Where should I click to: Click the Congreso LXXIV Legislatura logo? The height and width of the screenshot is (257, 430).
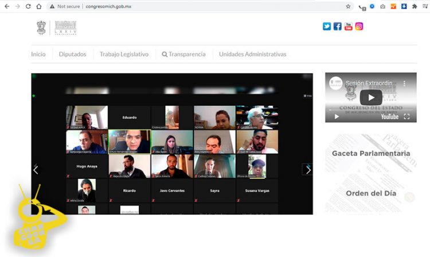[57, 28]
